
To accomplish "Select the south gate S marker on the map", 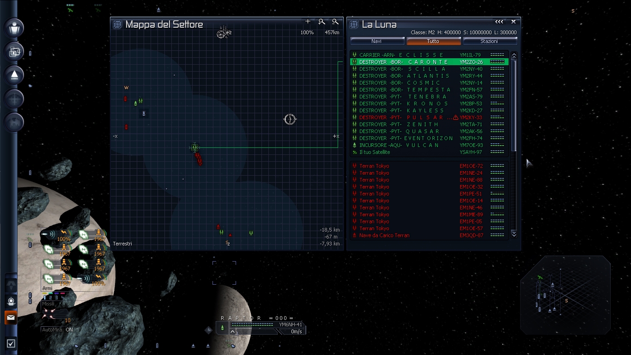I will (227, 243).
